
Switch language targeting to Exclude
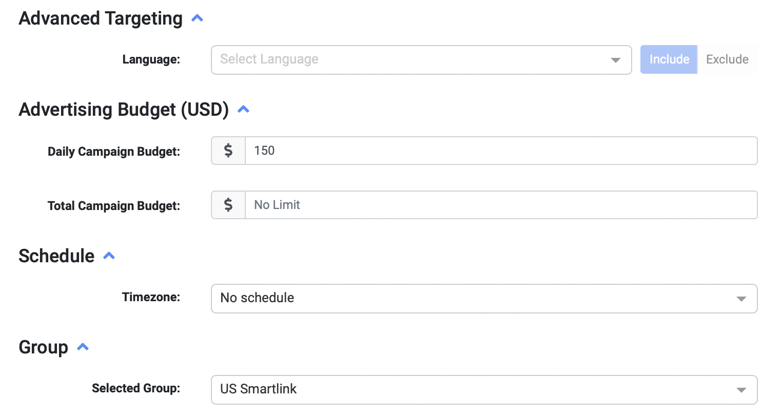click(727, 59)
